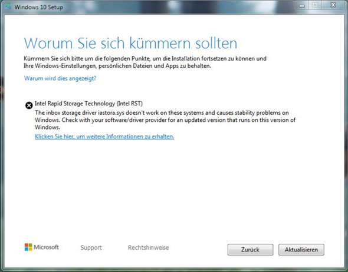Click the Microsoft wordmark text
This screenshot has width=348, height=272.
(x=46, y=247)
